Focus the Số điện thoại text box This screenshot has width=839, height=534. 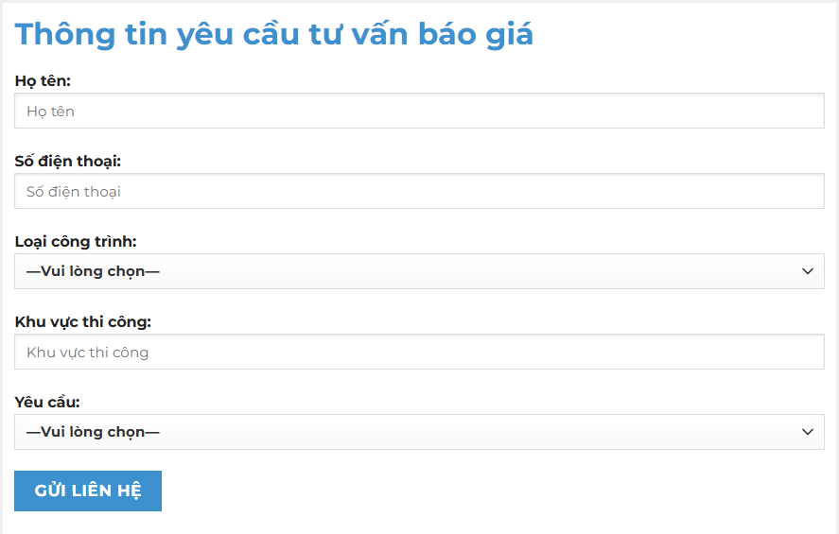(x=419, y=191)
